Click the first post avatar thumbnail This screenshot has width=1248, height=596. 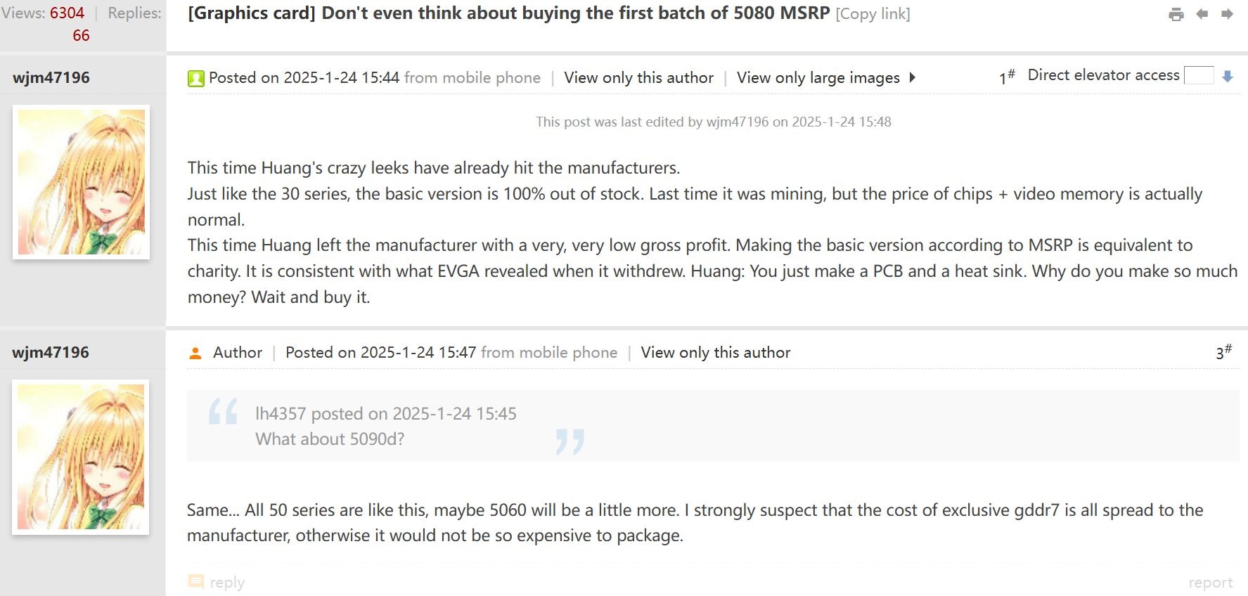[81, 182]
